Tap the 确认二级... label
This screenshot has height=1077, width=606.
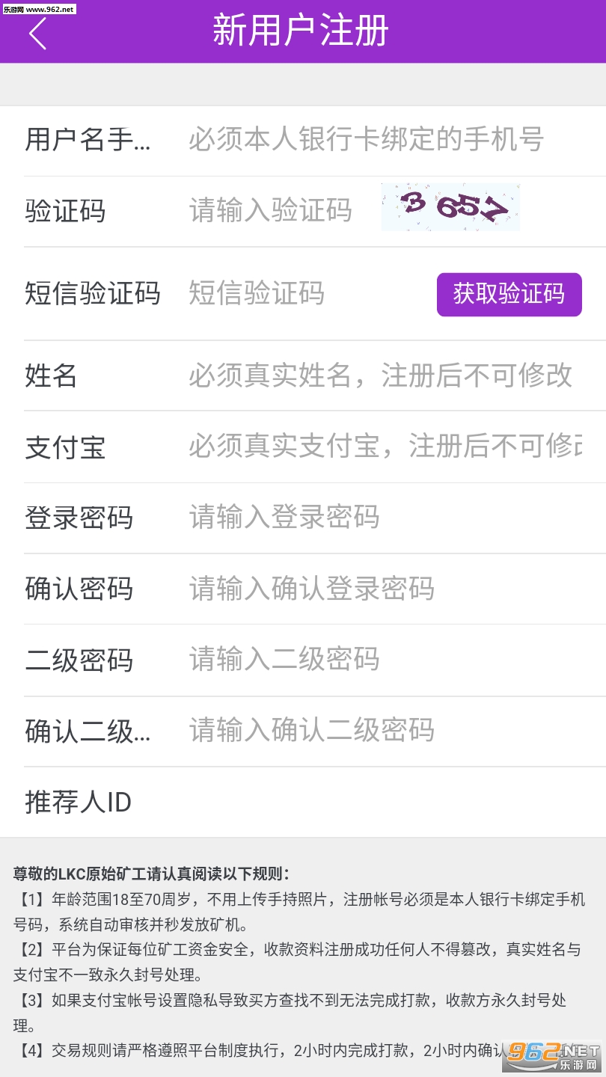88,731
